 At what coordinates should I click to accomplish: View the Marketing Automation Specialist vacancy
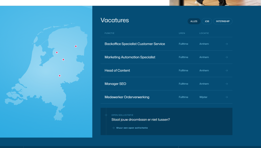click(130, 57)
